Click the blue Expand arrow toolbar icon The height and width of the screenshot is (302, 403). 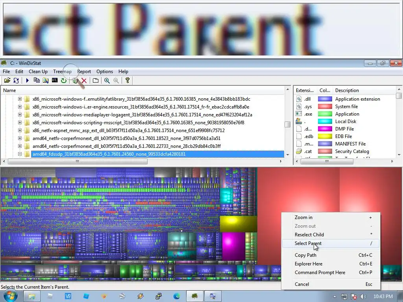click(27, 80)
